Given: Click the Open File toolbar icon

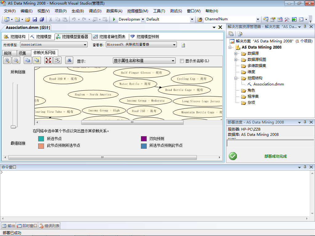Looking at the screenshot, I should point(28,19).
